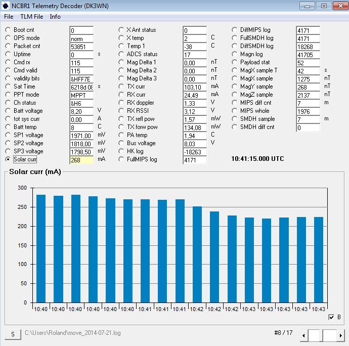Select the Uptime radio button
The height and width of the screenshot is (346, 349).
tap(8, 54)
